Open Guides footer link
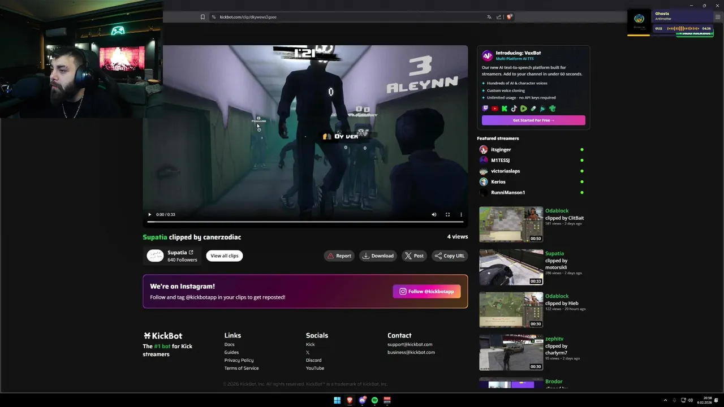 tap(231, 353)
